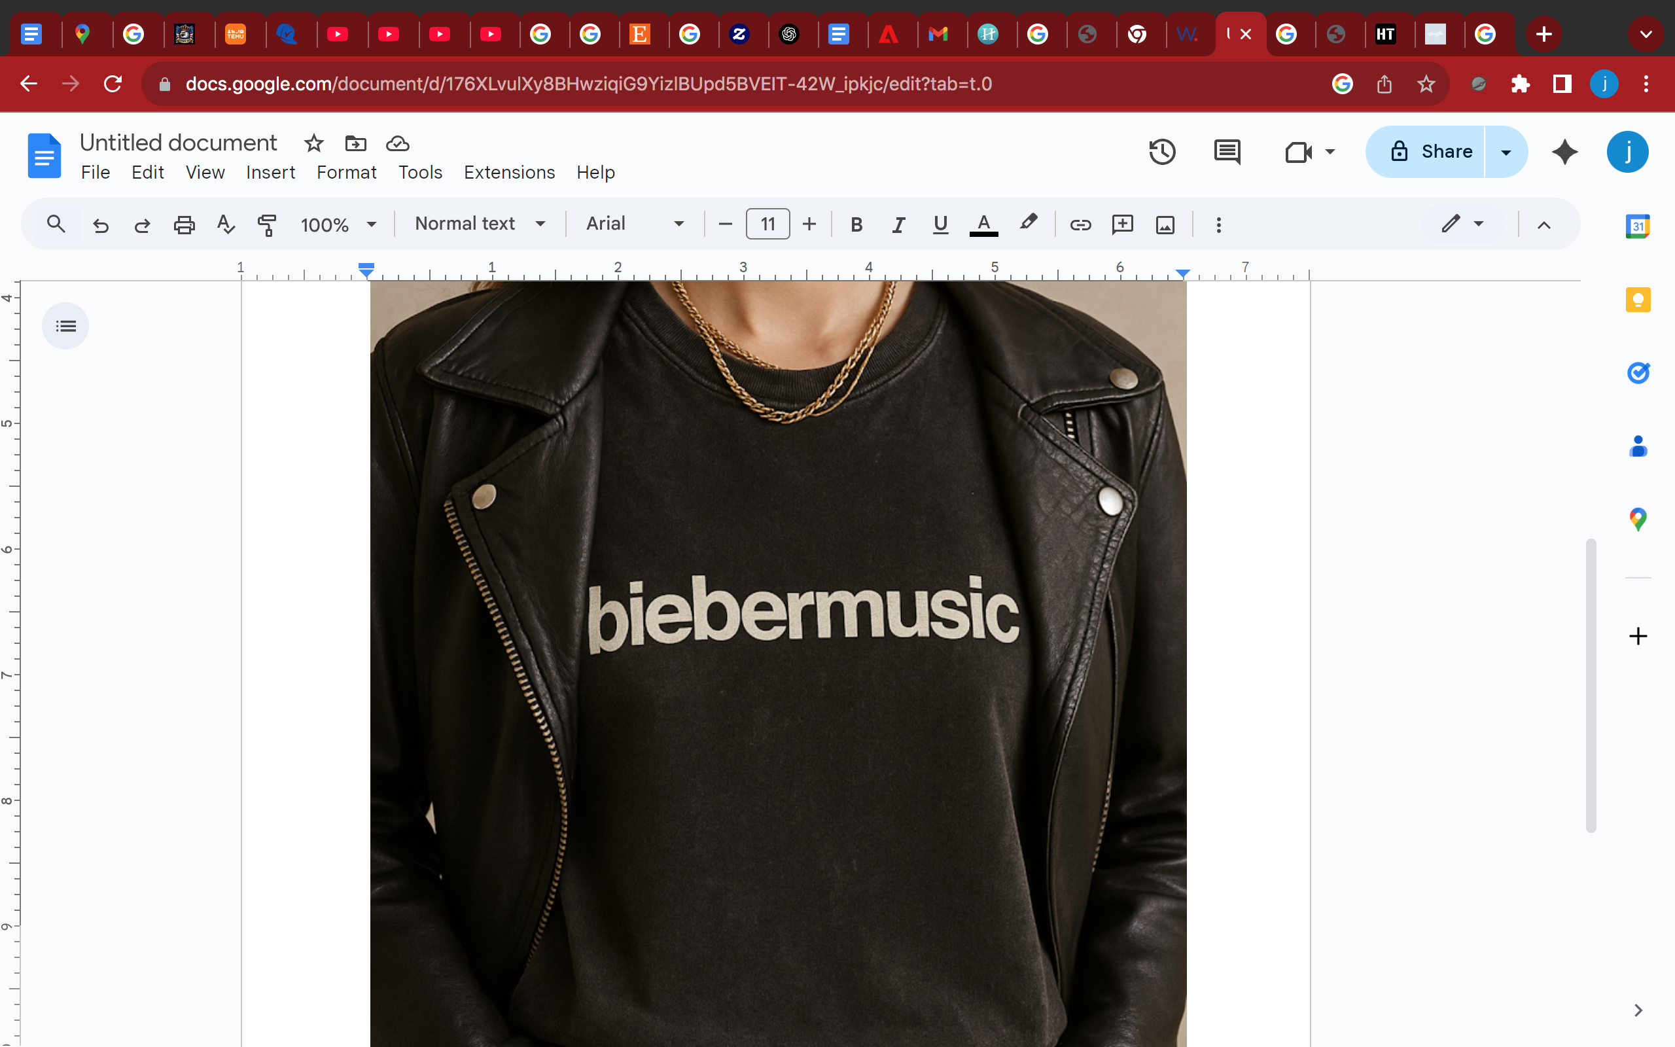Open version history clock icon
1675x1047 pixels.
1162,152
